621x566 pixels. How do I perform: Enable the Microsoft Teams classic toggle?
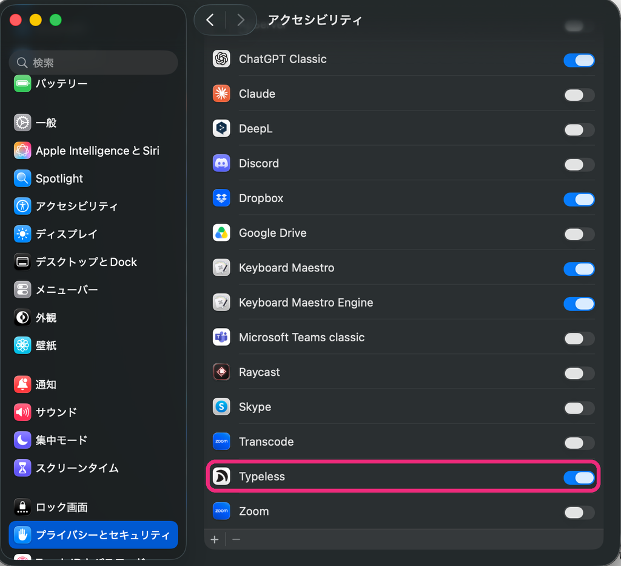579,339
